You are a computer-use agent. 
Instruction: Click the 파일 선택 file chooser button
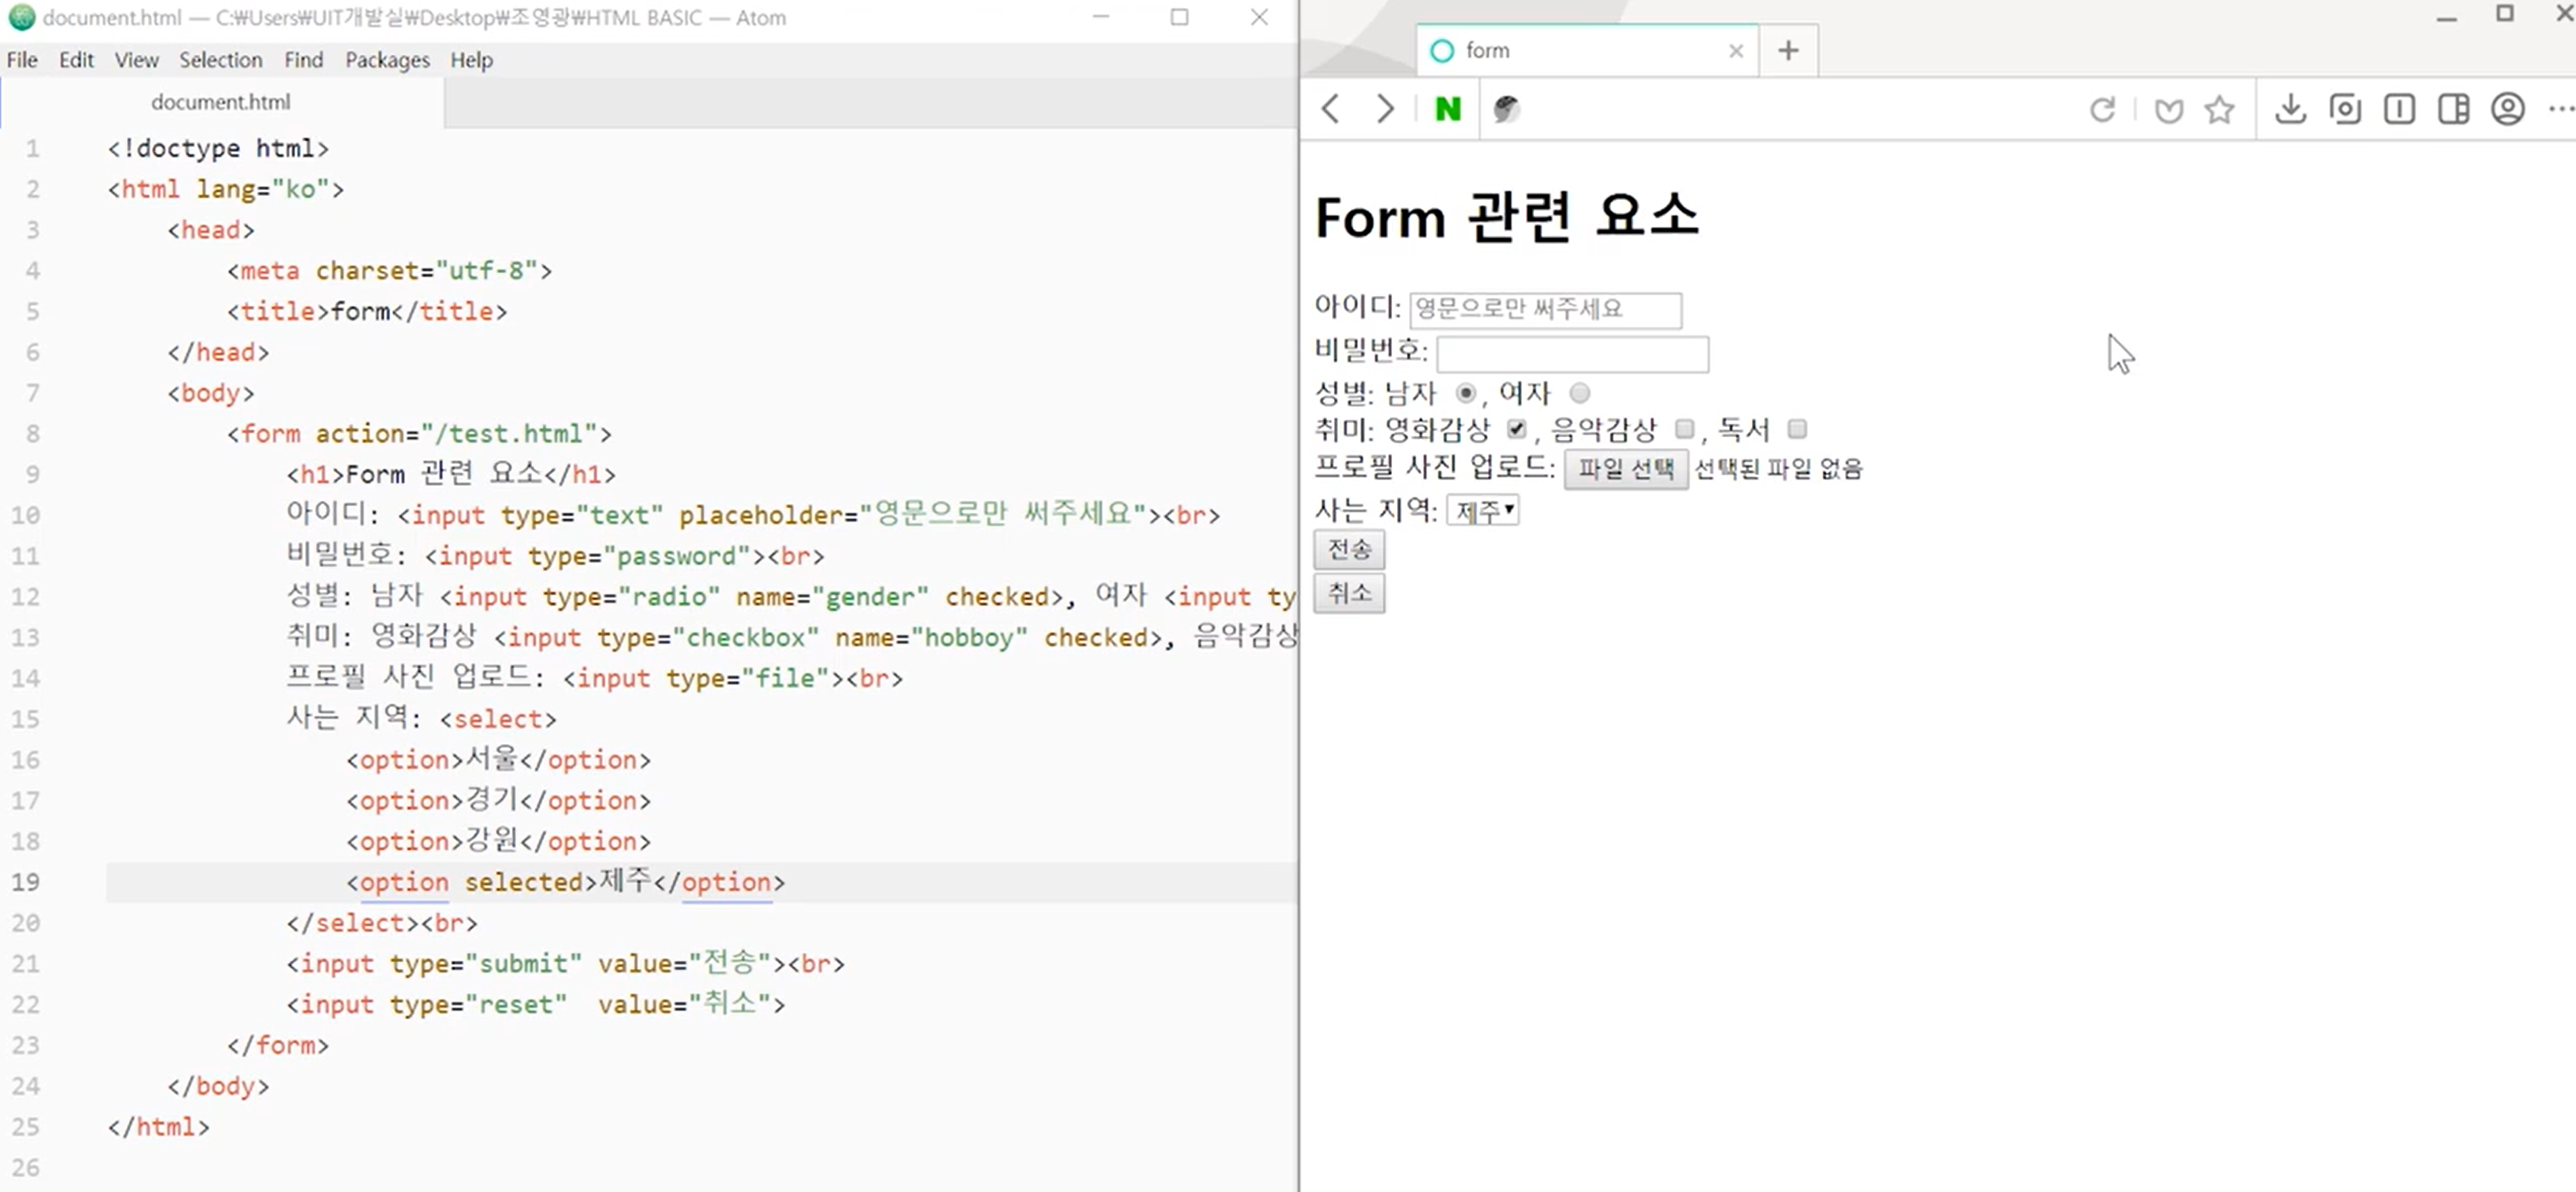click(x=1625, y=468)
